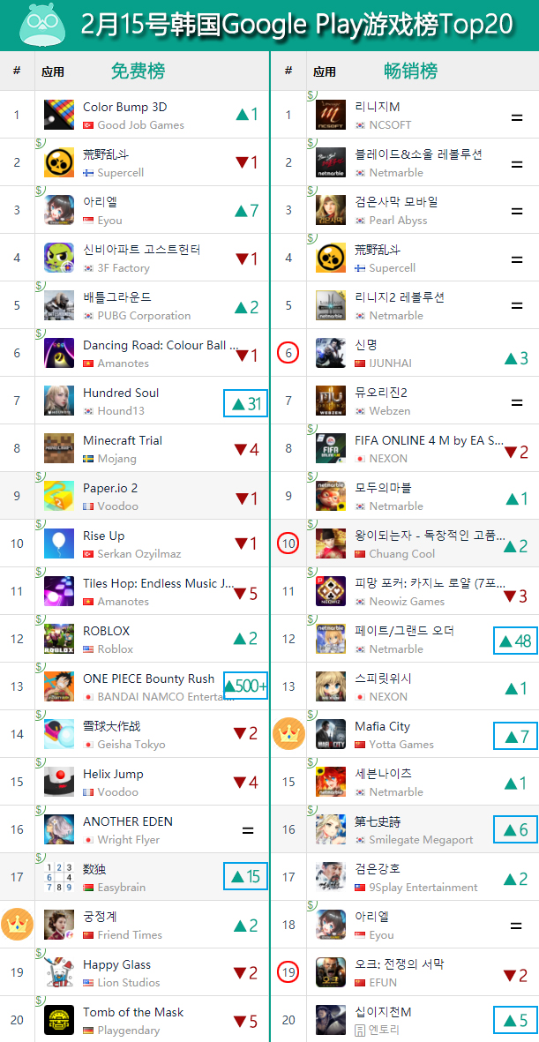Click the Mafia City game icon
The height and width of the screenshot is (1042, 539).
331,734
